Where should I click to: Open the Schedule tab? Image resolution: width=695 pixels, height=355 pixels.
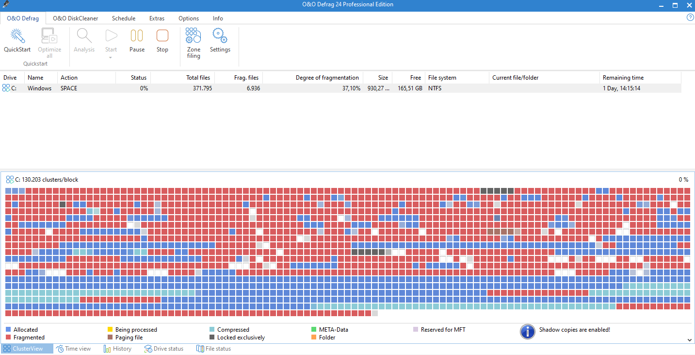[124, 18]
